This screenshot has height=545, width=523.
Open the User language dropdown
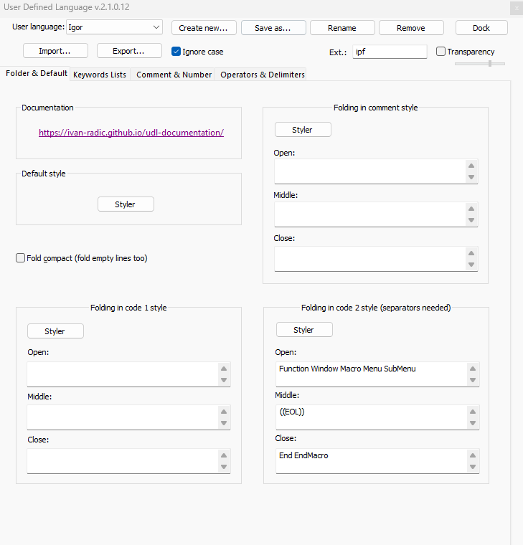pyautogui.click(x=115, y=28)
